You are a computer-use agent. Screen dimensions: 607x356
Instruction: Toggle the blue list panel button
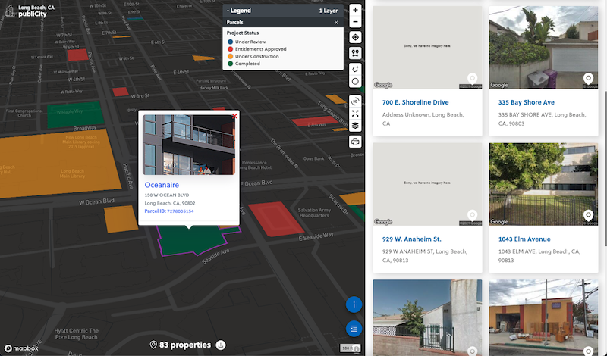[354, 328]
